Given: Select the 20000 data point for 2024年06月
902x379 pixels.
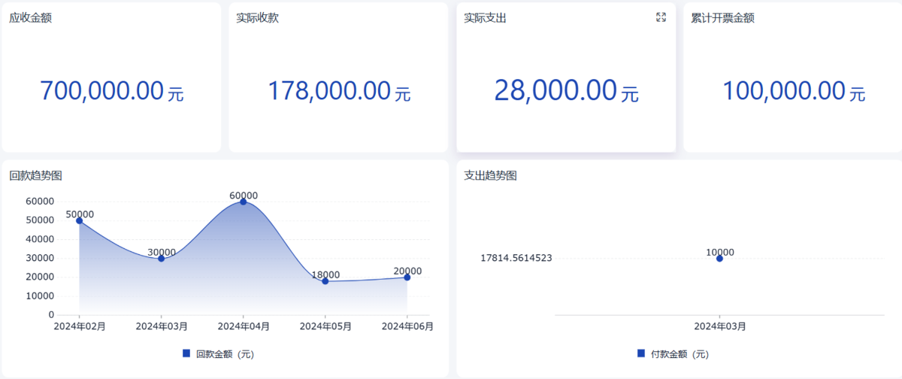Looking at the screenshot, I should (407, 277).
